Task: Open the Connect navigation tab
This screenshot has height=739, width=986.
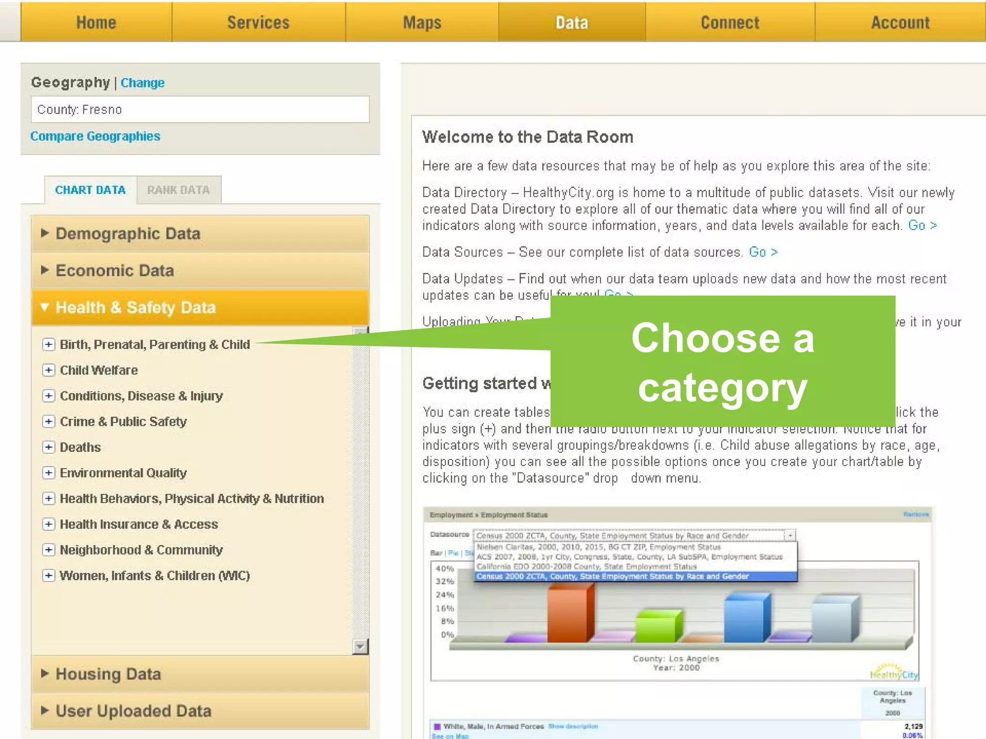Action: 730,22
